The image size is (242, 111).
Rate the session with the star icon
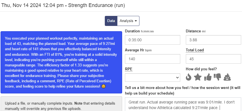point(198,77)
